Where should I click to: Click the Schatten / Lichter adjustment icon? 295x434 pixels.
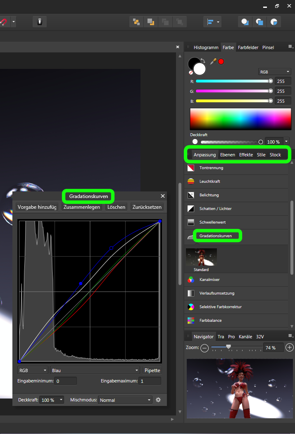[x=191, y=208]
